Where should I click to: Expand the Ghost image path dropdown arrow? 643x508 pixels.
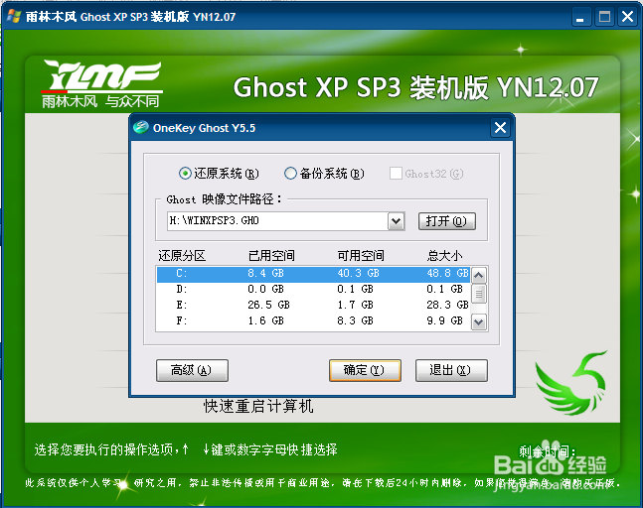pyautogui.click(x=397, y=221)
